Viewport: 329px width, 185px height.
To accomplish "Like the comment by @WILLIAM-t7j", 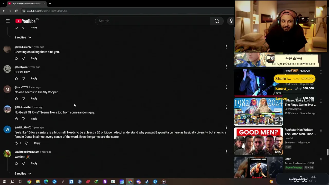I will [x=16, y=143].
